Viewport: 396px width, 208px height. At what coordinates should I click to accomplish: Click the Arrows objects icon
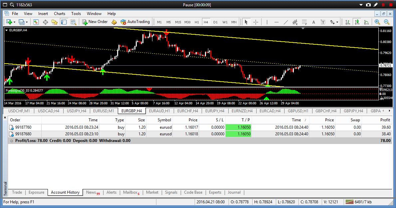tap(332, 22)
